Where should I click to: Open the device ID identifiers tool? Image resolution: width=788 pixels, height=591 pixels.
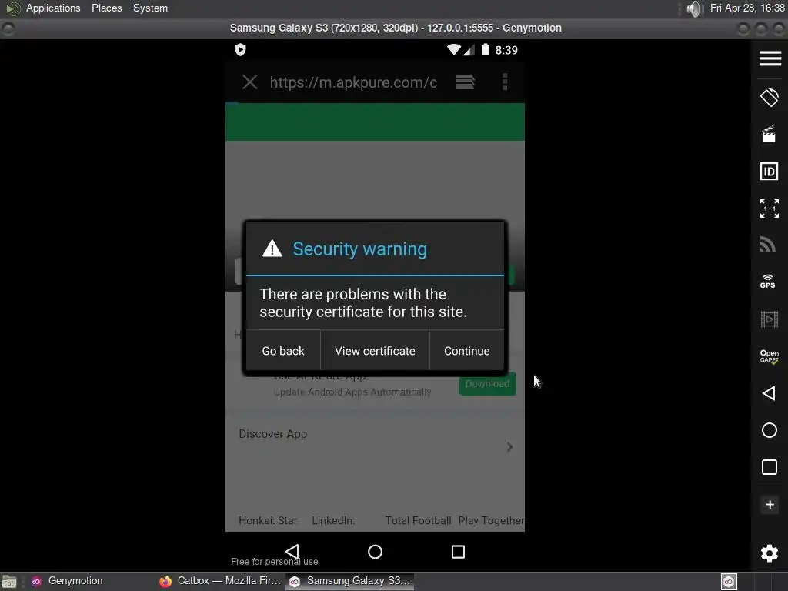[769, 172]
